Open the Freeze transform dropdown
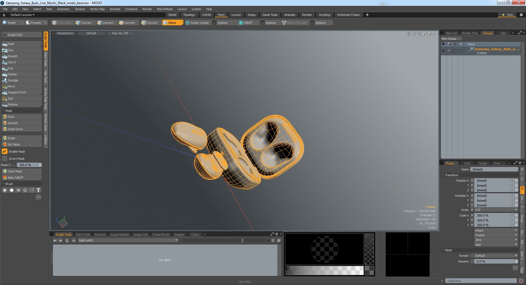Viewport: 526px width, 285px height. click(496, 235)
